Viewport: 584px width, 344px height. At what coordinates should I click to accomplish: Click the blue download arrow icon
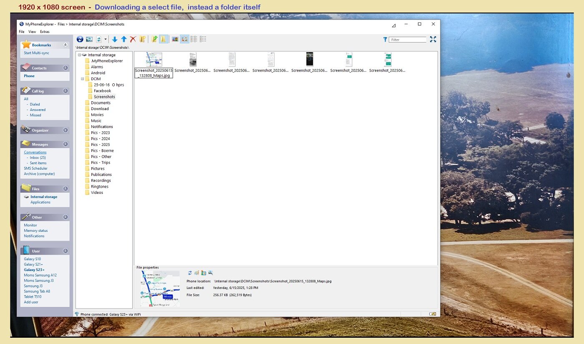click(115, 39)
